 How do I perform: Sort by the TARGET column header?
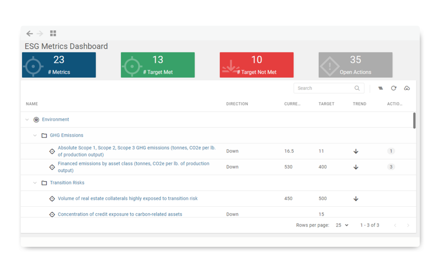tap(326, 104)
